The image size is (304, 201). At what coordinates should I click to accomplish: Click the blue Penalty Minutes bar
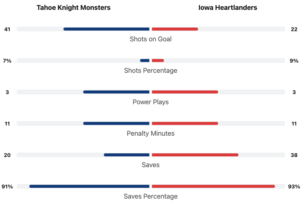pos(116,123)
